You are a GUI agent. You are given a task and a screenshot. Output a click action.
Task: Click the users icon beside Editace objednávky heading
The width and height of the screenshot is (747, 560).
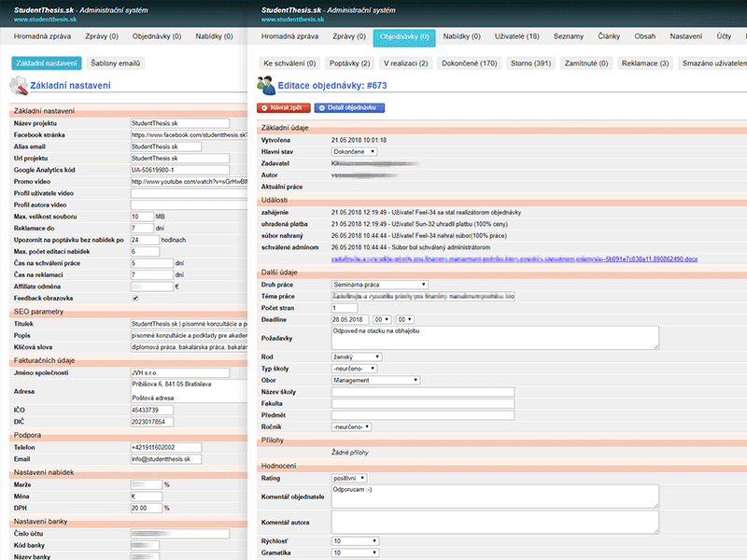(x=266, y=85)
